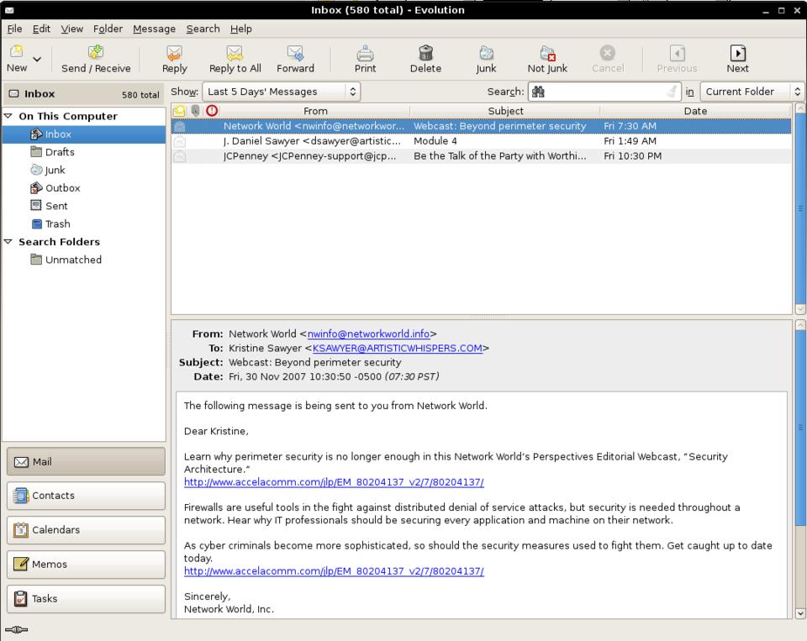Open the Message menu
This screenshot has width=807, height=641.
click(154, 29)
